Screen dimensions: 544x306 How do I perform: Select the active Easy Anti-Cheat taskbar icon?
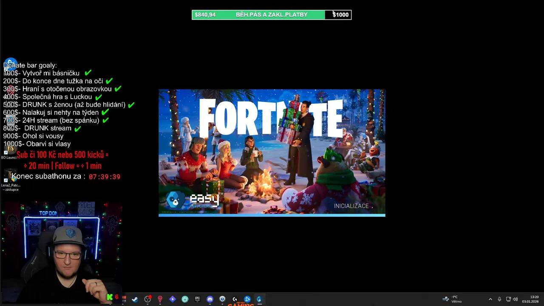coord(259,299)
